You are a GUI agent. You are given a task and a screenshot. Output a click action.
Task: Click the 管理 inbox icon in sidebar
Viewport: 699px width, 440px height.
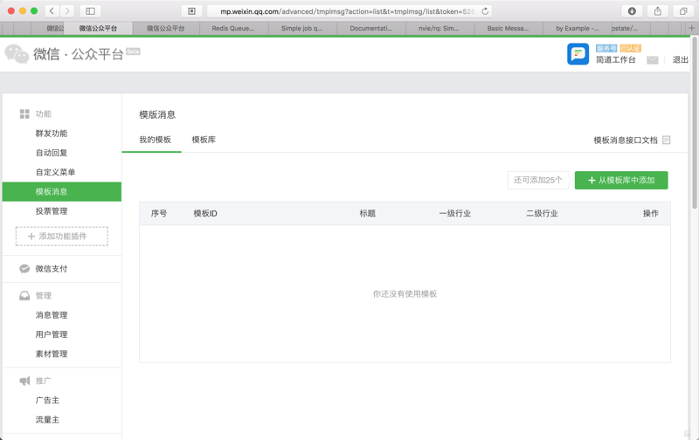(x=24, y=296)
